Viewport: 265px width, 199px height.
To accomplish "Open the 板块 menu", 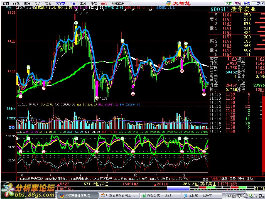I will (x=27, y=3).
